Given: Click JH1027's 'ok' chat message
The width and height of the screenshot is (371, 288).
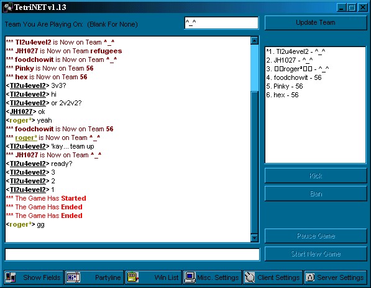Looking at the screenshot, I should click(25, 111).
